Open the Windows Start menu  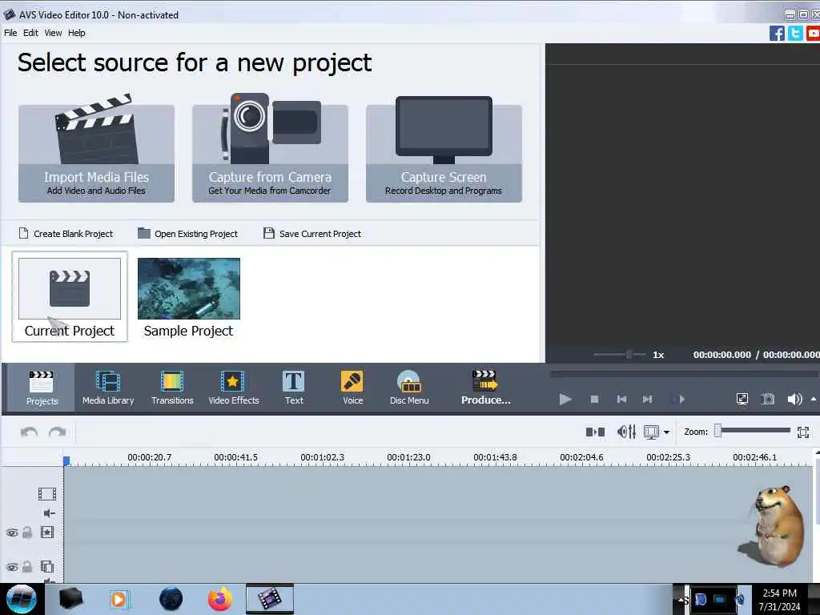pyautogui.click(x=22, y=599)
